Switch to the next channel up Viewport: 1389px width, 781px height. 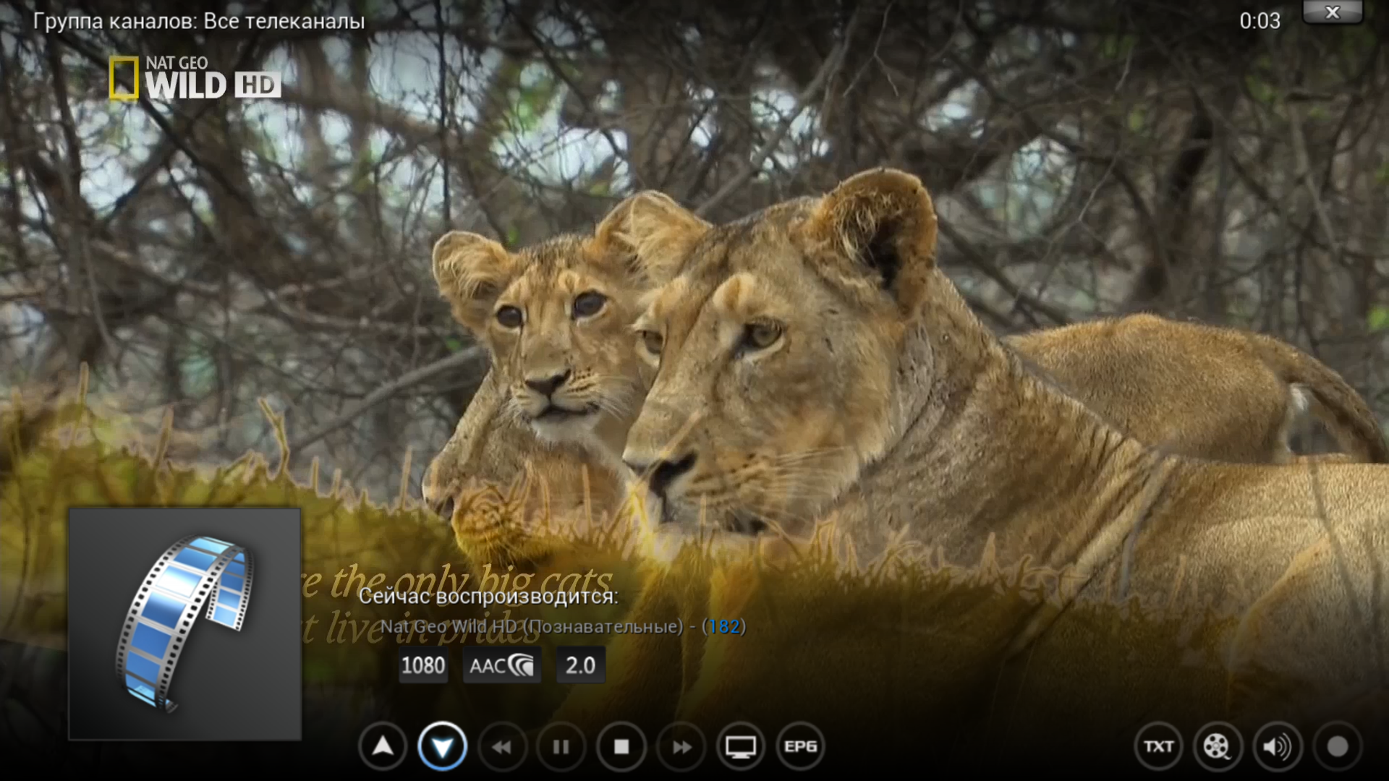point(383,746)
